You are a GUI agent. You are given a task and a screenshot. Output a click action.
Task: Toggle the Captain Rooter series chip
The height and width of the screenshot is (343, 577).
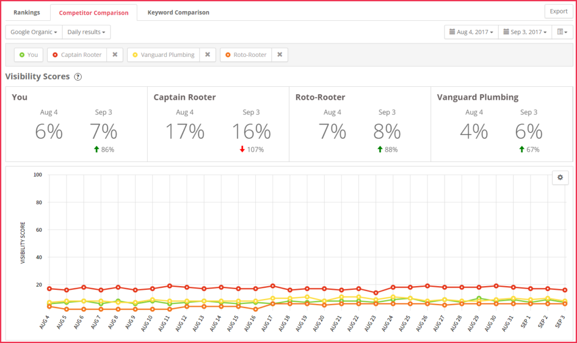point(77,55)
